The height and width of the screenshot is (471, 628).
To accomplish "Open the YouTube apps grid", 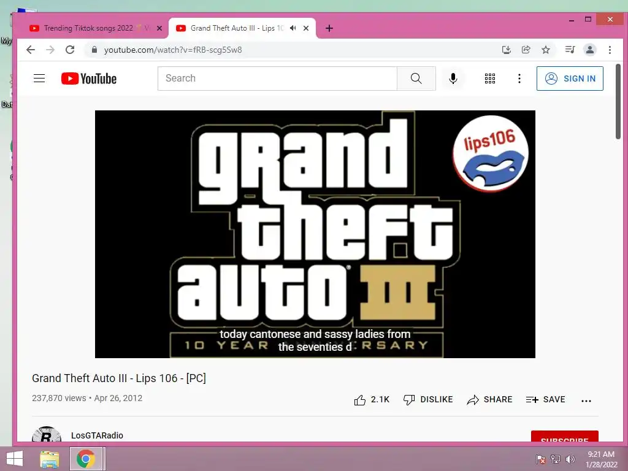I will (490, 78).
